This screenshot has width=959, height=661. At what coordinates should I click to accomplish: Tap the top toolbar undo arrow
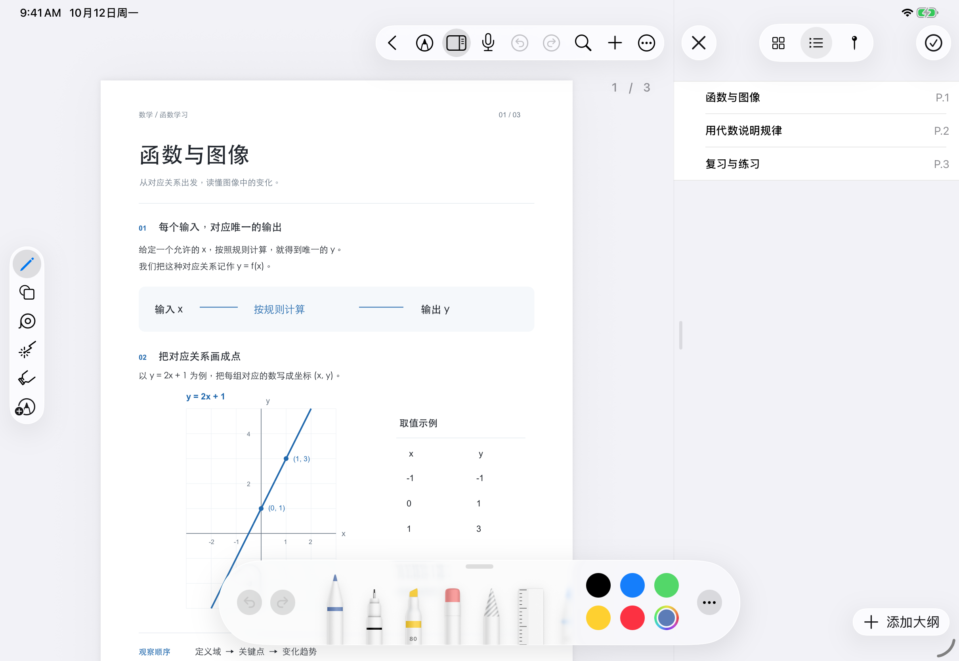tap(520, 43)
